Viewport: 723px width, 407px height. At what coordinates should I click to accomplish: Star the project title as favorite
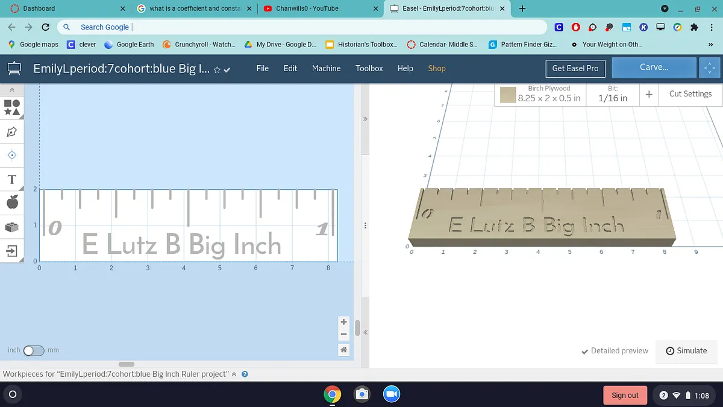(x=217, y=70)
